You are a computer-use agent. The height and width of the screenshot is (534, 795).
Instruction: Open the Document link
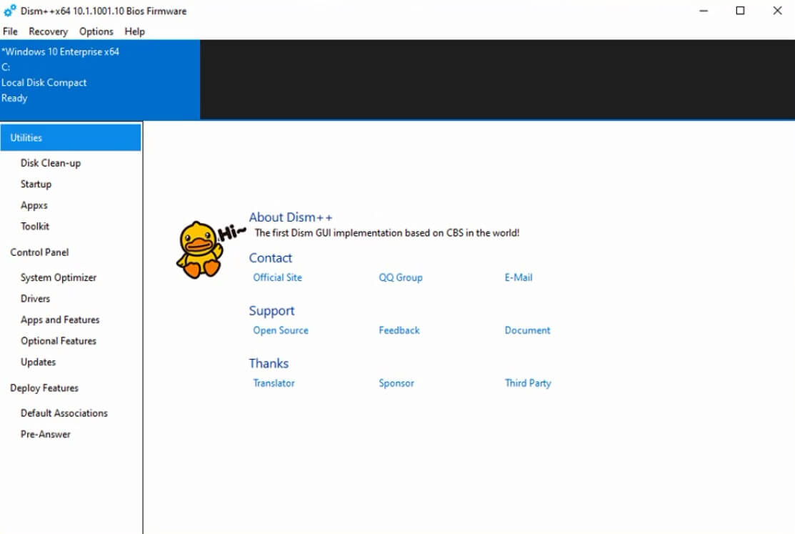(527, 330)
